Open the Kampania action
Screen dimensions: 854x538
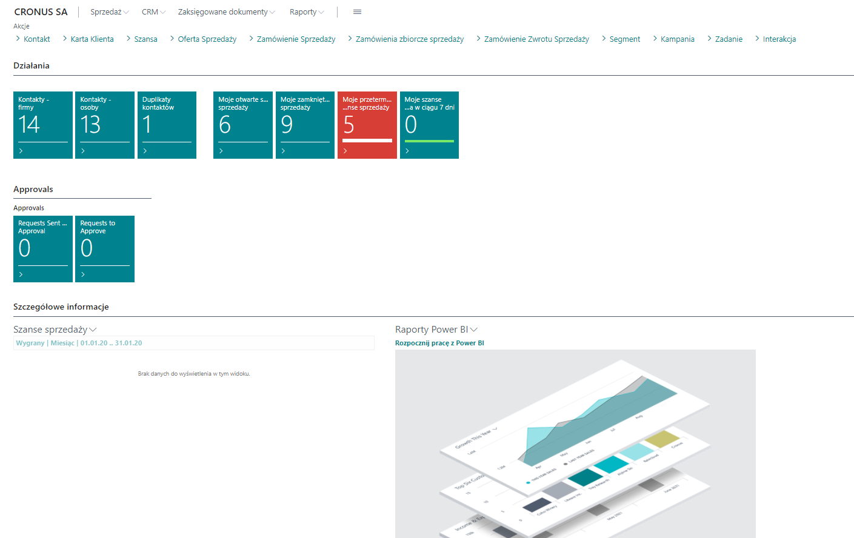pyautogui.click(x=677, y=39)
